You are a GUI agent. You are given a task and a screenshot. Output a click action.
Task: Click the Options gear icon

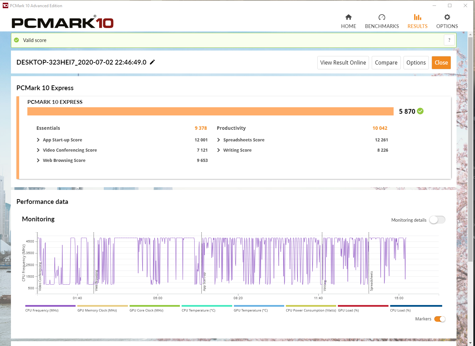(447, 17)
